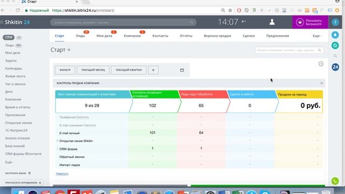Click the magnifier in CRM search field
Screen dimensions: 345x194
[x=320, y=50]
